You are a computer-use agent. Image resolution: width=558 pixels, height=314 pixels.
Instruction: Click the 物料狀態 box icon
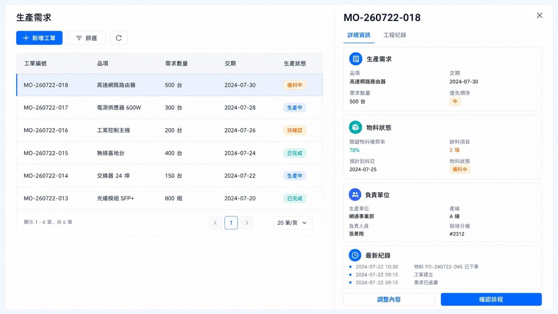(355, 127)
